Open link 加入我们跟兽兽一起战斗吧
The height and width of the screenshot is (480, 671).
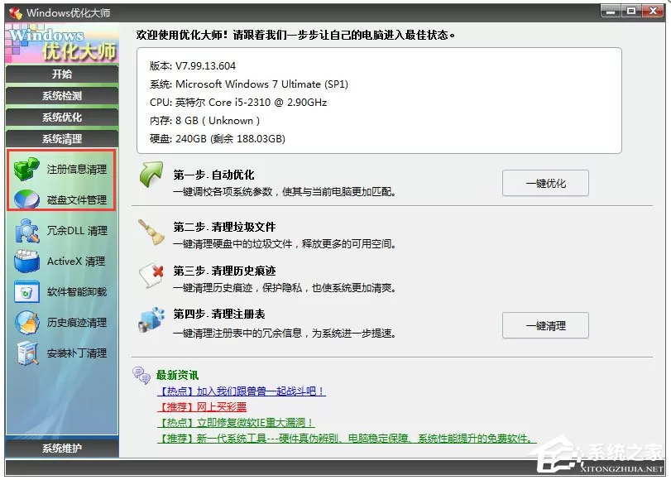242,391
